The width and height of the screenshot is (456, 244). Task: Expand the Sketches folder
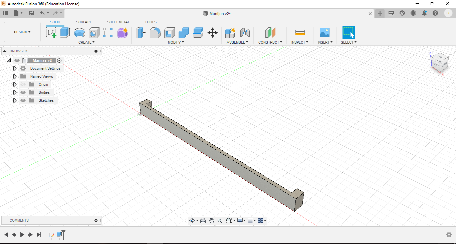15,100
